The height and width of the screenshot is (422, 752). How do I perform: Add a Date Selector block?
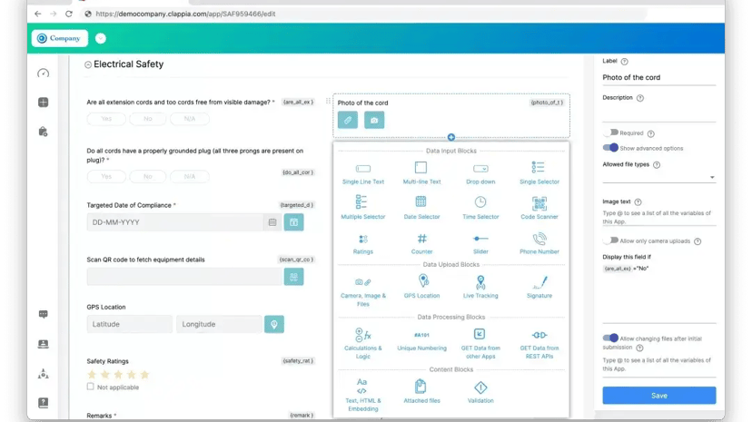pos(421,208)
